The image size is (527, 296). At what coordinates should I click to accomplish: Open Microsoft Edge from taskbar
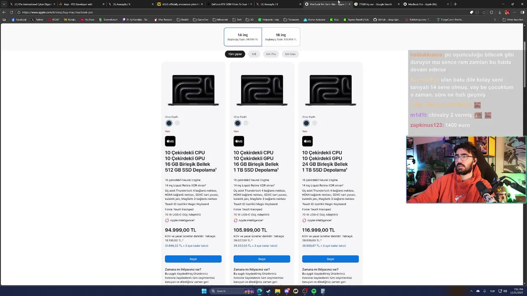click(259, 291)
